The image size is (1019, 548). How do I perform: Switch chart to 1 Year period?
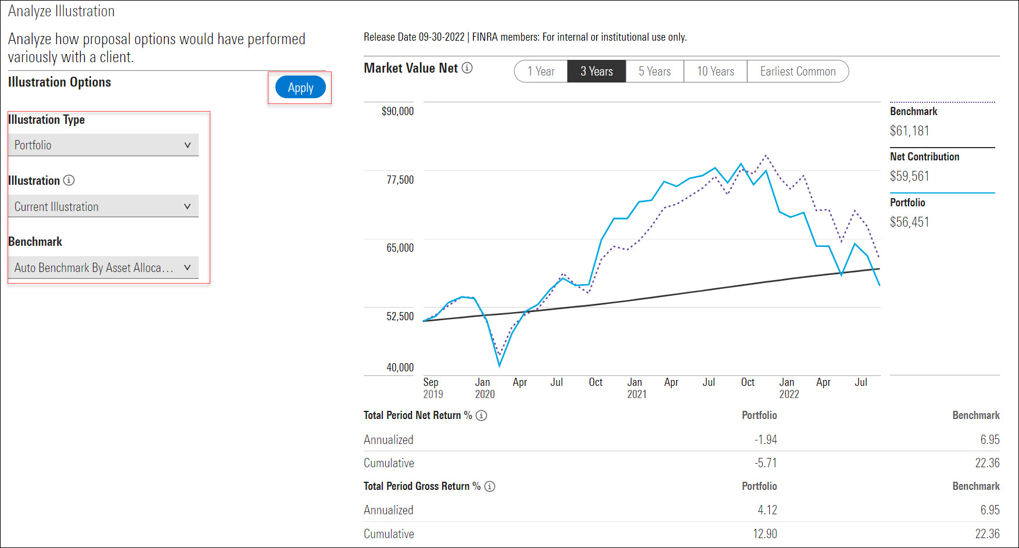[x=541, y=71]
